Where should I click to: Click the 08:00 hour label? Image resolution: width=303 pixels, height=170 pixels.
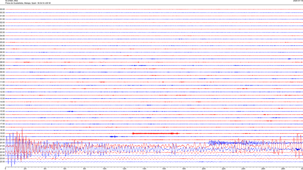(2, 62)
